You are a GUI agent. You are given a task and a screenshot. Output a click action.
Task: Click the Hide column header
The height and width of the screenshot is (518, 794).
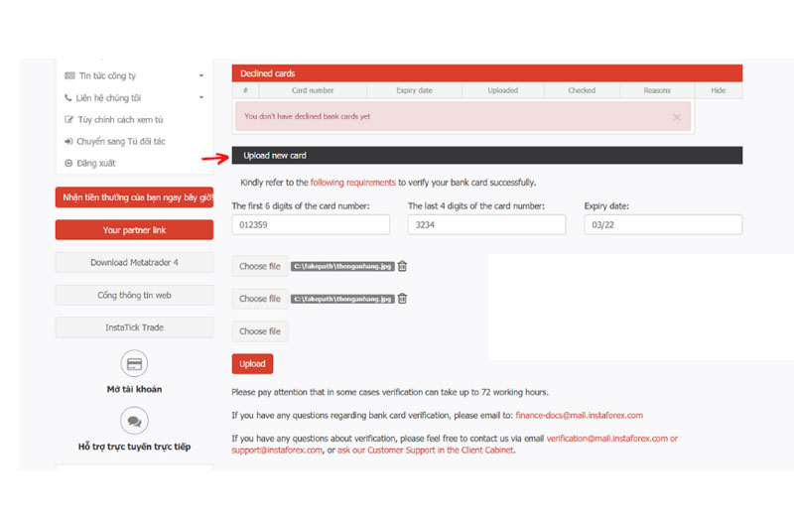(718, 90)
